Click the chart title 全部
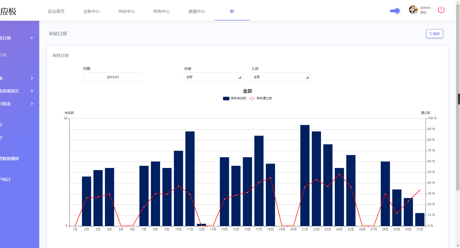 click(x=248, y=91)
